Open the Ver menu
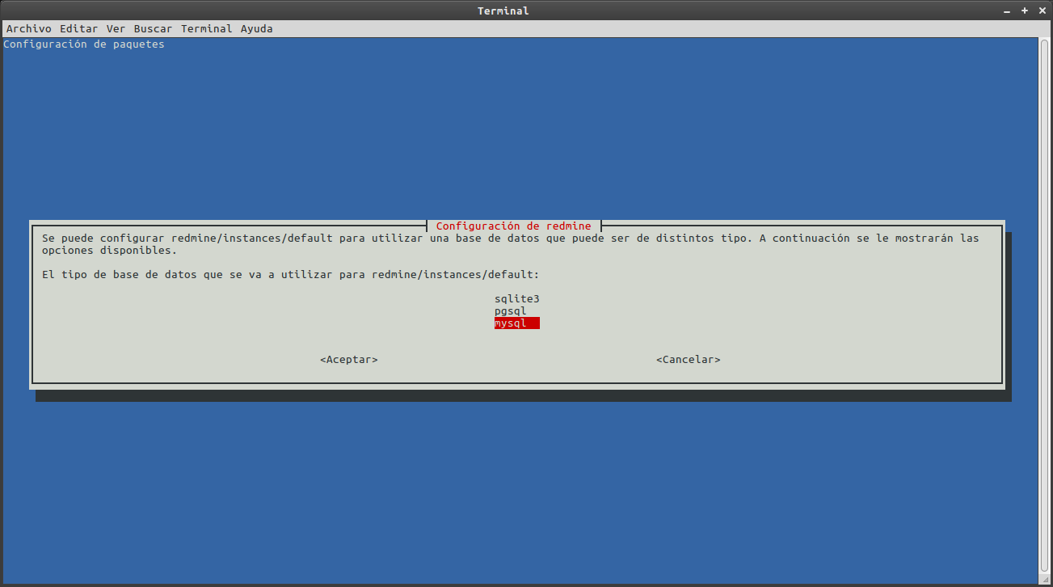 [116, 28]
